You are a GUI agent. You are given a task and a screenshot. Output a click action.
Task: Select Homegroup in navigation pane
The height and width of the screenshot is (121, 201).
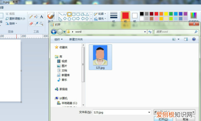[61, 89]
